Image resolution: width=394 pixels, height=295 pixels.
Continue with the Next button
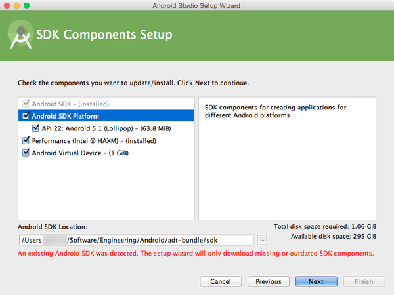[317, 281]
